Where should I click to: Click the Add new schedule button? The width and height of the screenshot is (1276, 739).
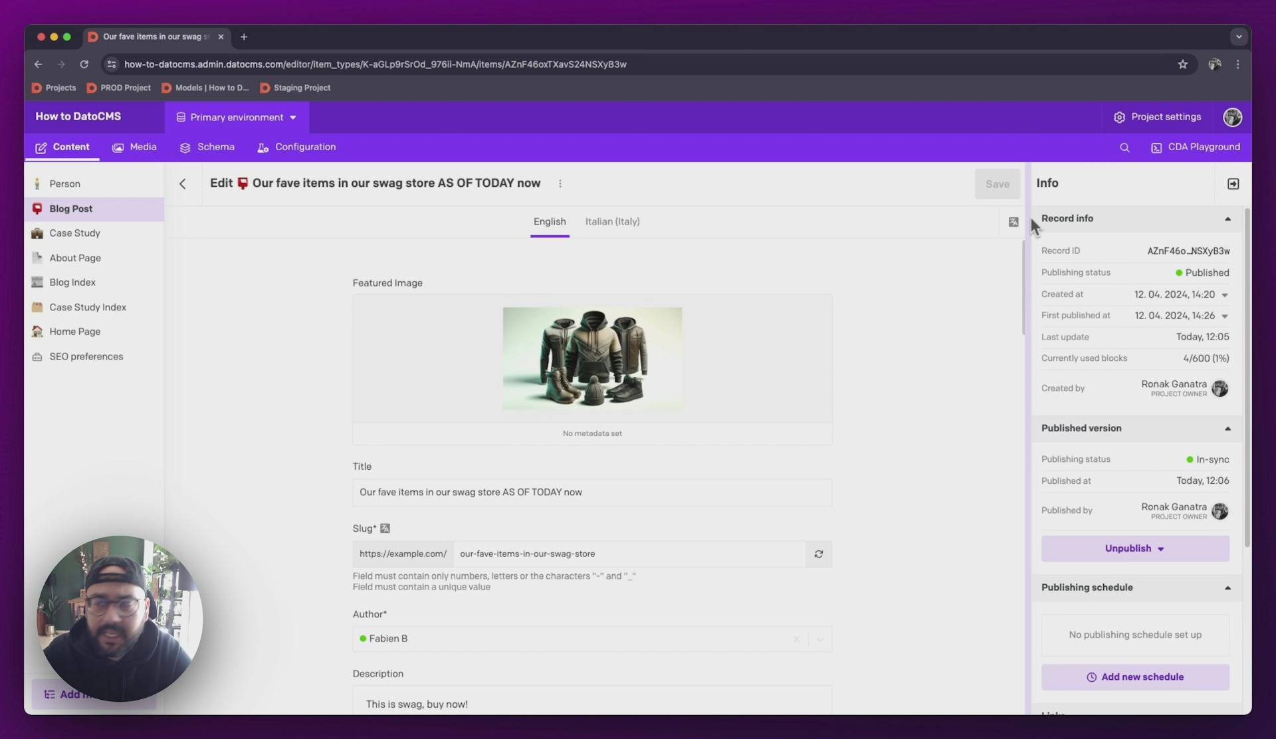1134,677
